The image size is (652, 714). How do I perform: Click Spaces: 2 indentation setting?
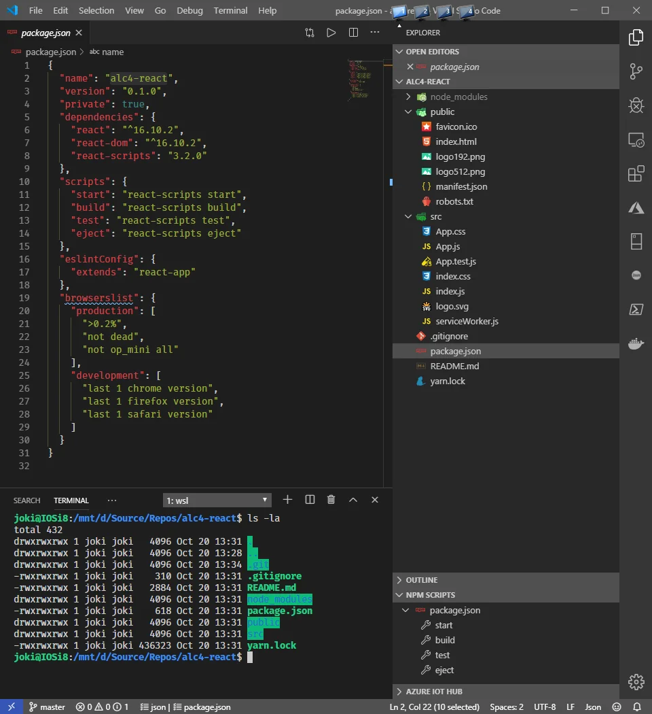pyautogui.click(x=507, y=707)
